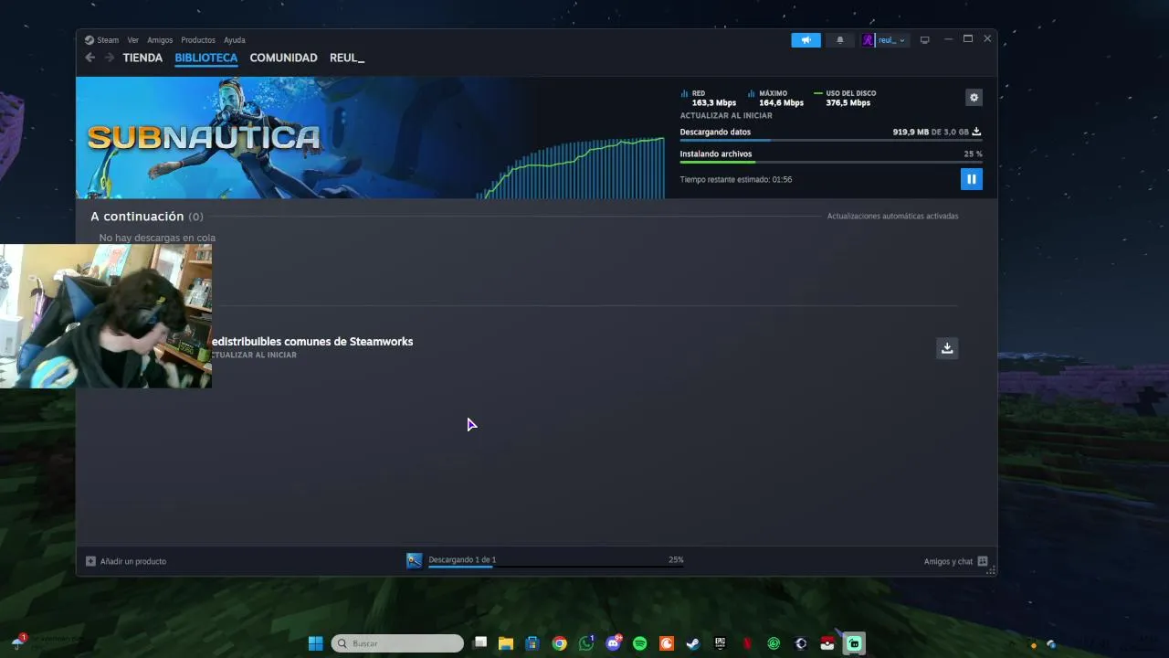Viewport: 1169px width, 658px height.
Task: Click the USO DEL DISCO 376,5 Mbps stat
Action: tap(845, 98)
